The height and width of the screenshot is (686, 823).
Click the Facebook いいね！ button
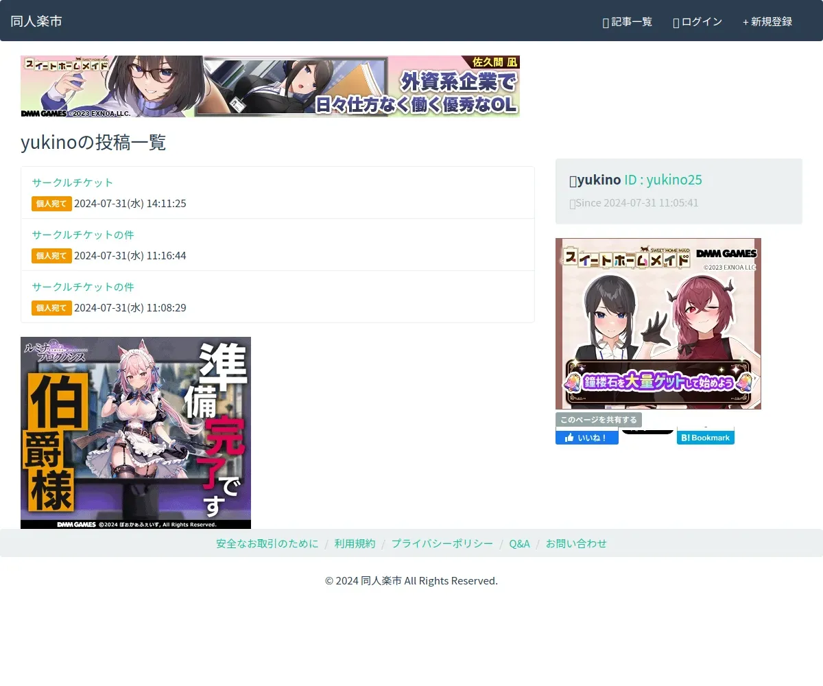(x=587, y=437)
